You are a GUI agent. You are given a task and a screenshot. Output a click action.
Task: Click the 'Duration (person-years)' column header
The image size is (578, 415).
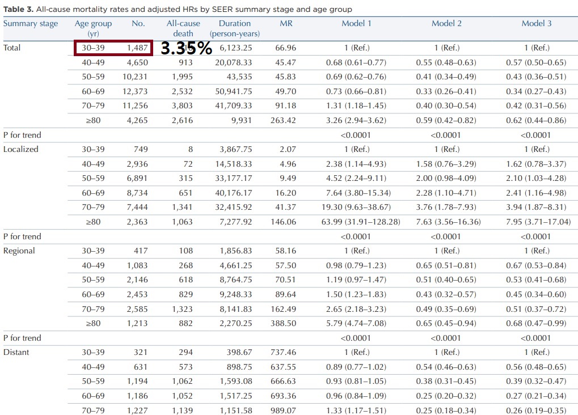pos(235,28)
